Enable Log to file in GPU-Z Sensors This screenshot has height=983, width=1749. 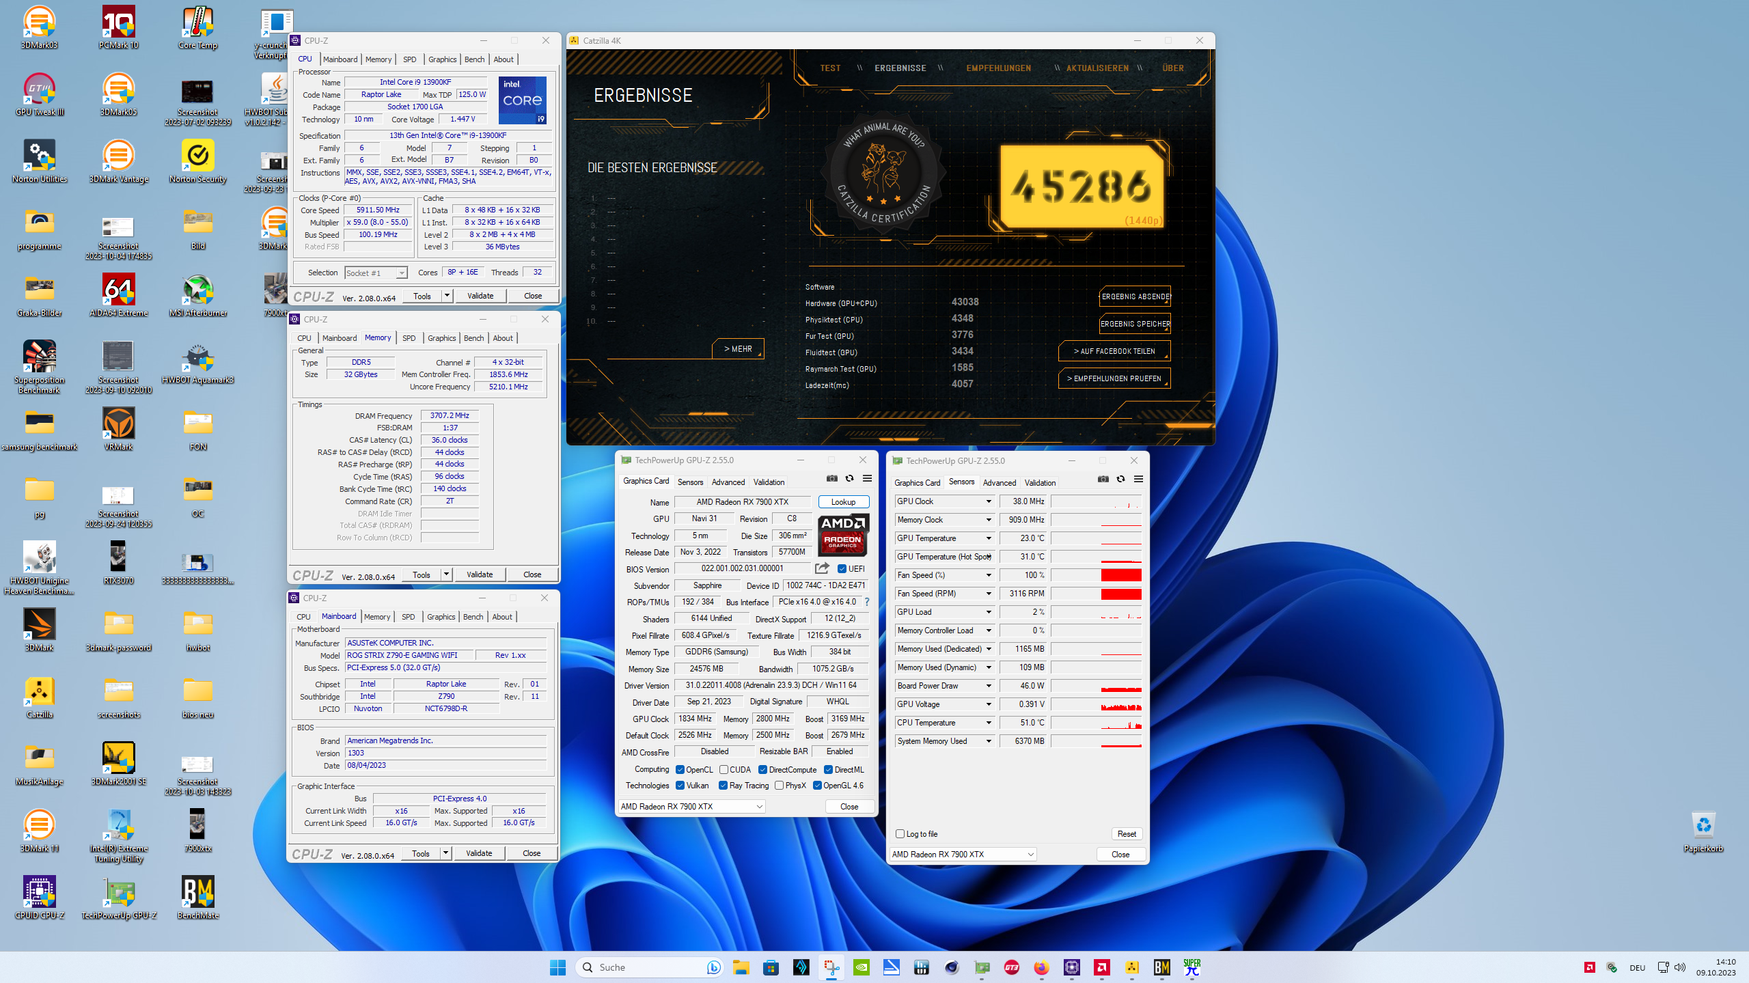click(900, 834)
